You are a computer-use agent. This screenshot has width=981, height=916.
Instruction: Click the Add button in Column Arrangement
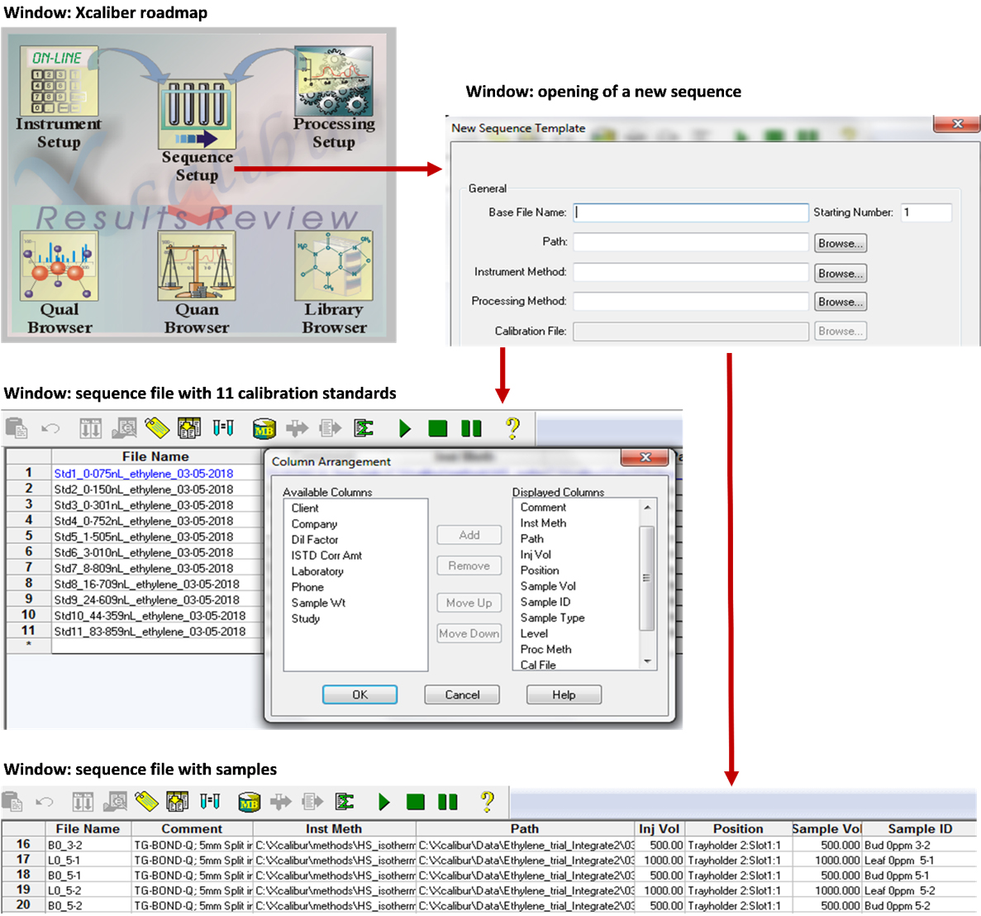pyautogui.click(x=469, y=535)
